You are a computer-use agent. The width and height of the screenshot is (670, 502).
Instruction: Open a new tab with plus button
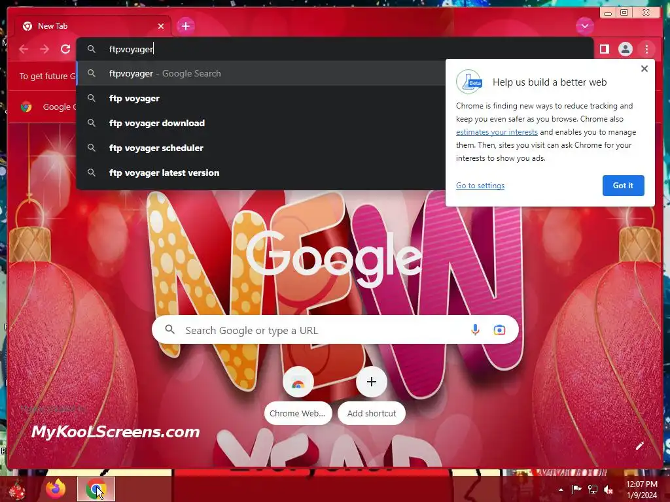point(186,26)
